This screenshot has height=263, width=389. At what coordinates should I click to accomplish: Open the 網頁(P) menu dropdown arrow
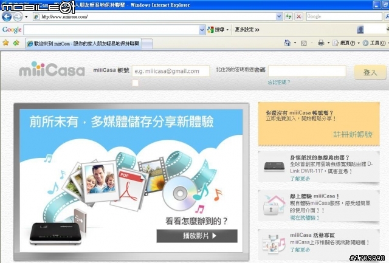tap(359, 43)
